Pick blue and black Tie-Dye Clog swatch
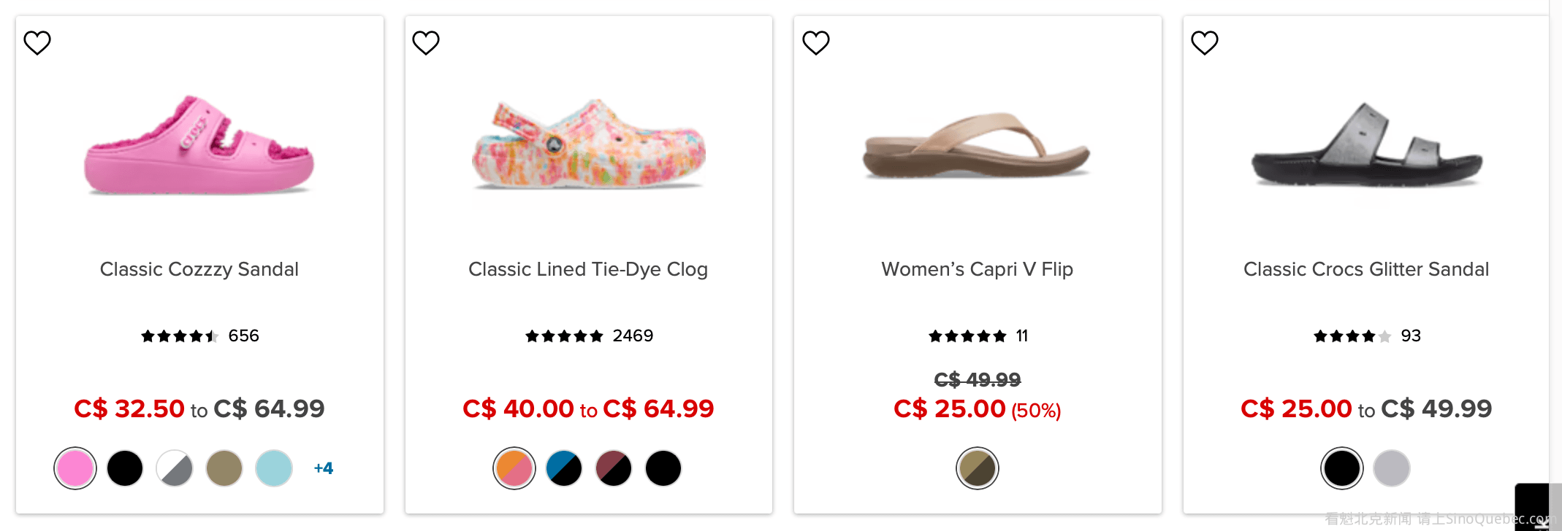This screenshot has width=1562, height=531. (x=564, y=468)
